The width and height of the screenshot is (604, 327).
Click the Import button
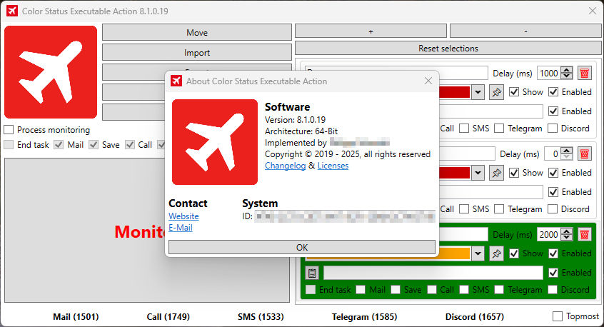[197, 52]
